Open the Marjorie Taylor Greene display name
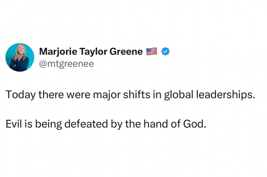Screen dimensions: 267x177 click(91, 52)
